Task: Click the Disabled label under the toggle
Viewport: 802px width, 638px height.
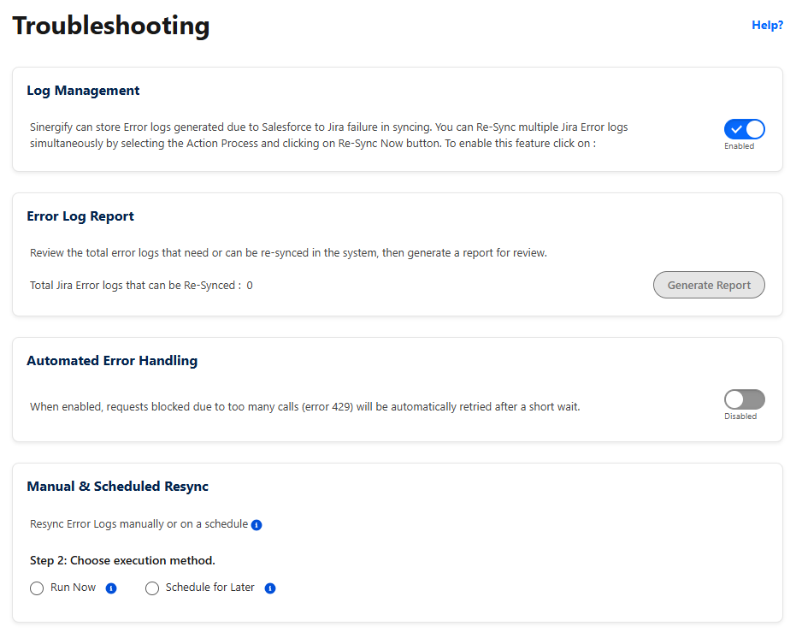Action: [740, 416]
